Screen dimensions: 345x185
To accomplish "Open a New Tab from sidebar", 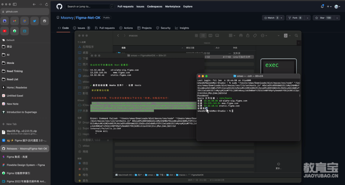I will pyautogui.click(x=25, y=124).
